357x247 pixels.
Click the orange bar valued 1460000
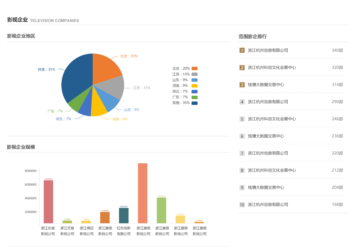click(105, 217)
